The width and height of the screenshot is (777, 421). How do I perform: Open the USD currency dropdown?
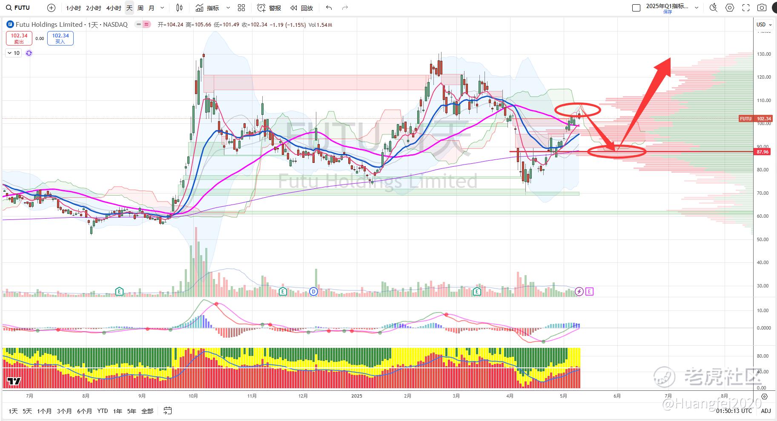click(x=764, y=25)
